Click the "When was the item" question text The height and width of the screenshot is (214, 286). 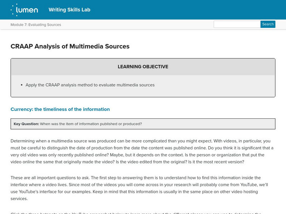91,124
